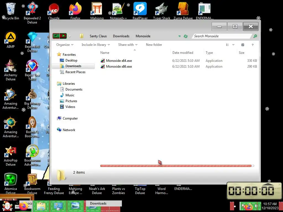Select Typer Shark desktop icon
This screenshot has width=283, height=212.
click(x=161, y=11)
